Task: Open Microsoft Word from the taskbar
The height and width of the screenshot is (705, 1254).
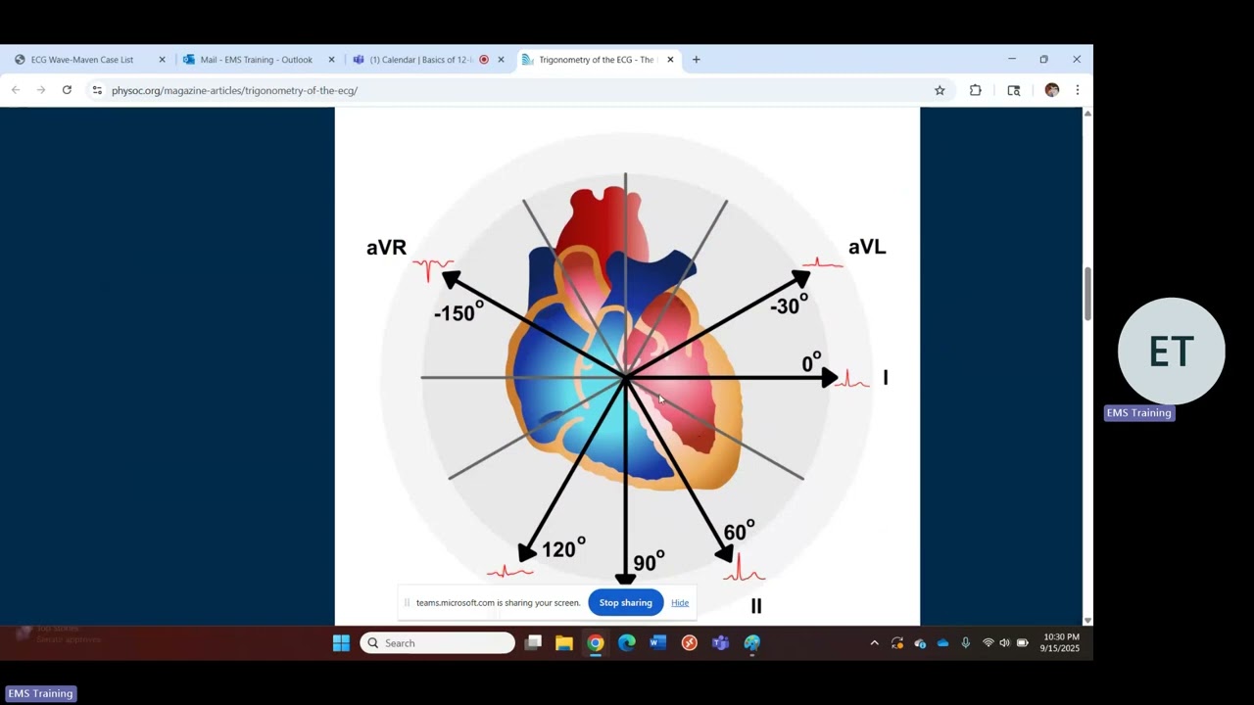Action: [658, 643]
